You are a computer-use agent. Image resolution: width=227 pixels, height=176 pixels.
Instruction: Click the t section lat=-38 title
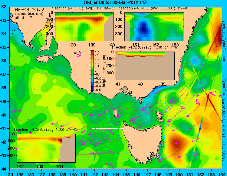coord(84,8)
